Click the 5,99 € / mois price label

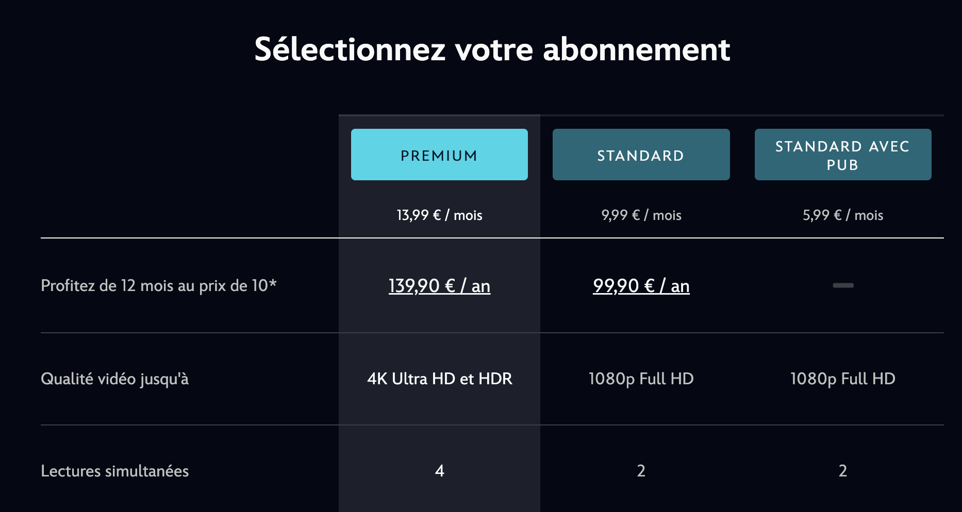click(842, 215)
